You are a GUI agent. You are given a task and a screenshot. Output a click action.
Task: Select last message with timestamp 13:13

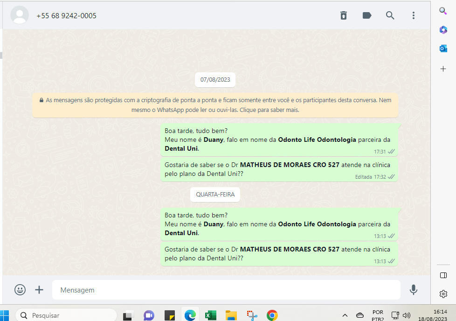pyautogui.click(x=279, y=254)
